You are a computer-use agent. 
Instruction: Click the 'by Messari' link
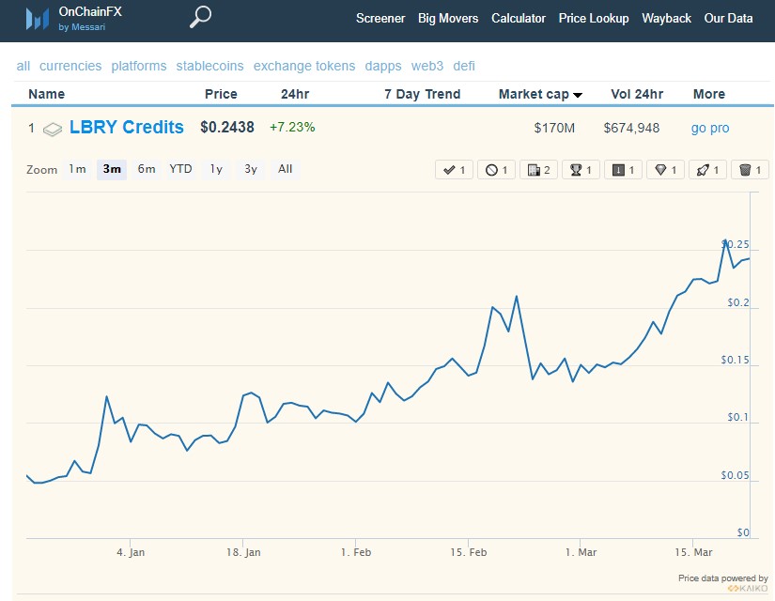tap(82, 26)
